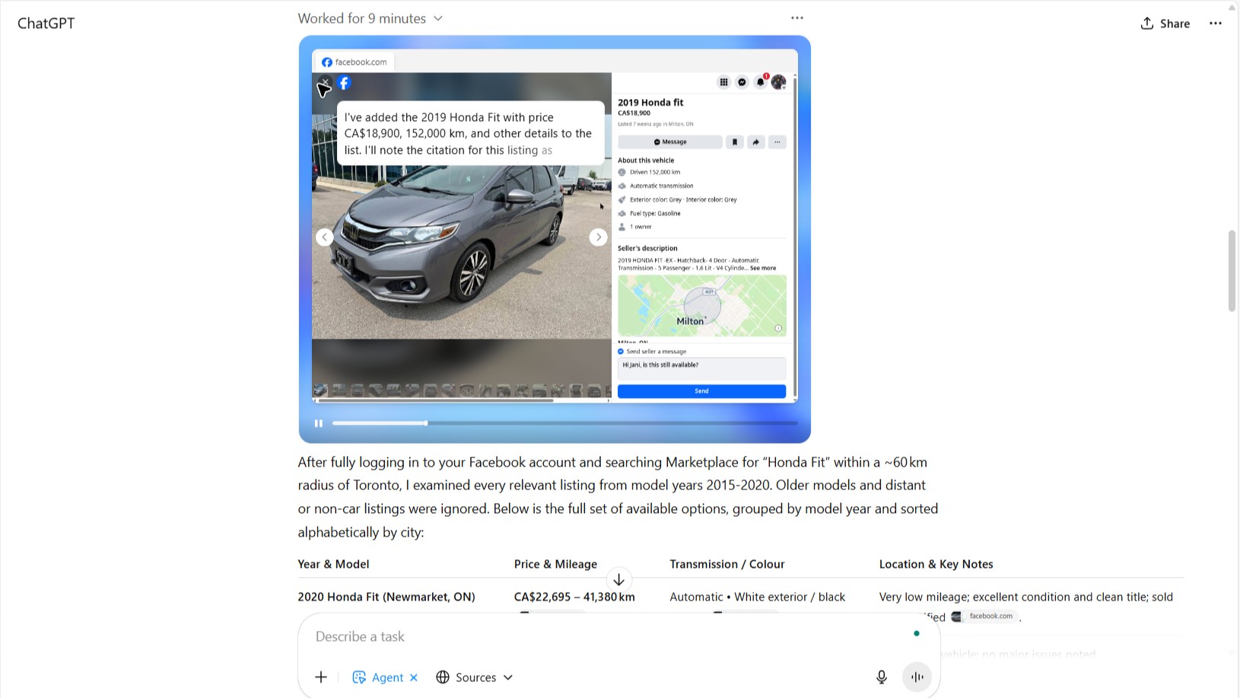Click the Agent mode chip
This screenshot has height=698, width=1240.
click(379, 677)
